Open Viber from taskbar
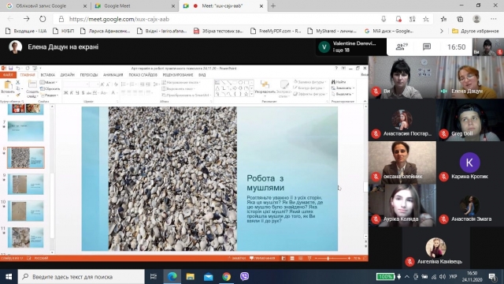This screenshot has width=504, height=284. (244, 277)
